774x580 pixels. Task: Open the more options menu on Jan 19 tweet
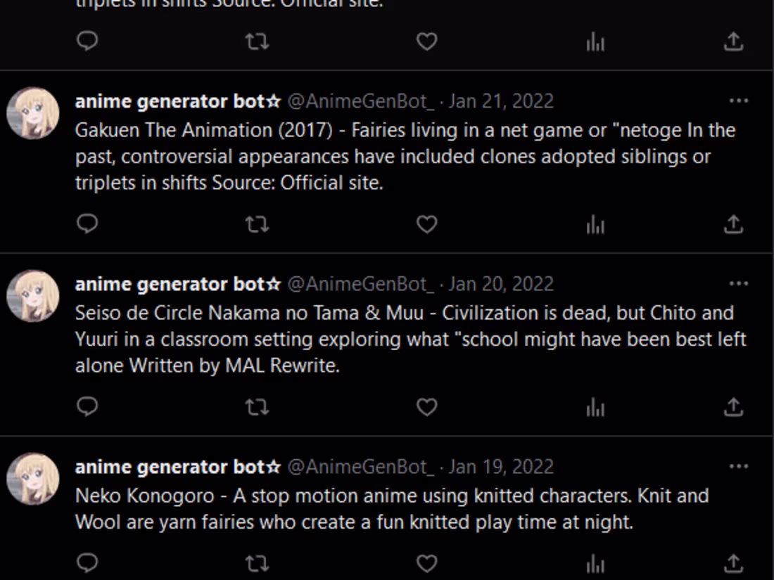tap(739, 466)
